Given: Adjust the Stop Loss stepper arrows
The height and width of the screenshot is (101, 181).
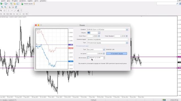Looking at the screenshot, I should tap(99, 36).
